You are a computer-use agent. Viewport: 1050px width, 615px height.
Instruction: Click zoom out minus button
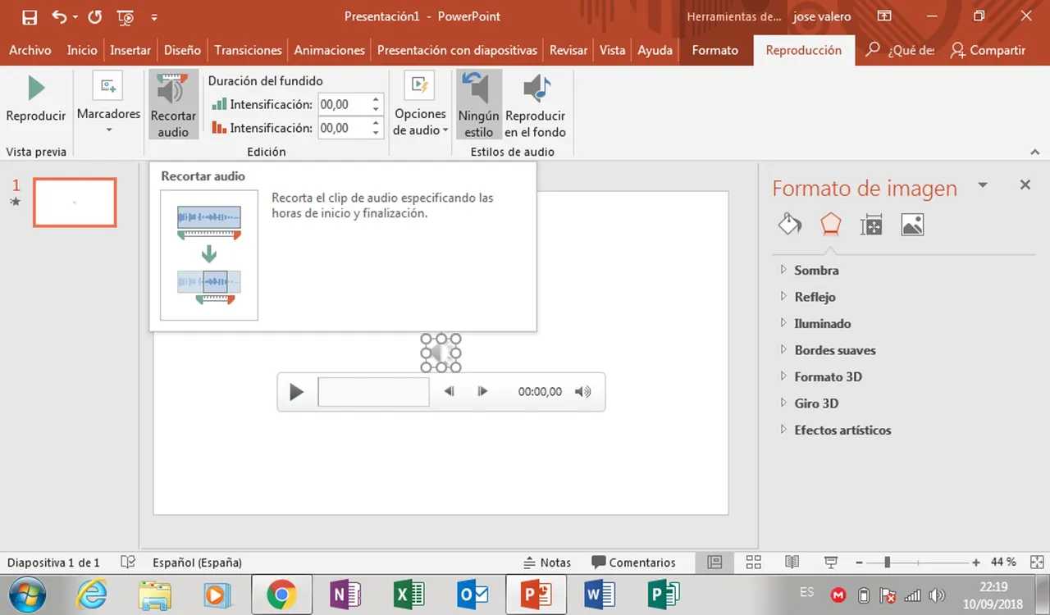tap(859, 563)
